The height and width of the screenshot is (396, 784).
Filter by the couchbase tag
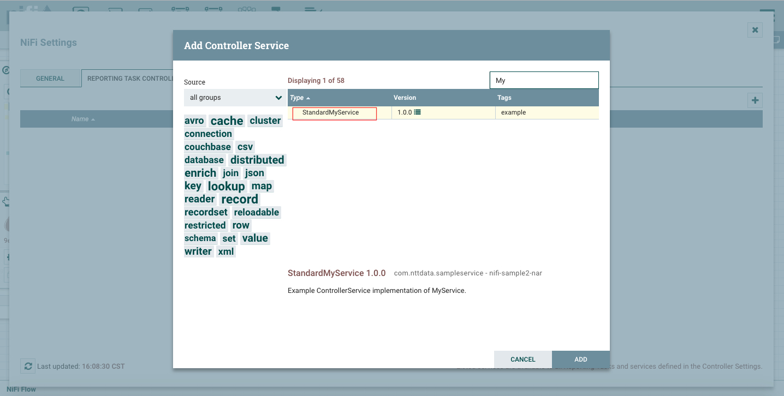click(208, 147)
